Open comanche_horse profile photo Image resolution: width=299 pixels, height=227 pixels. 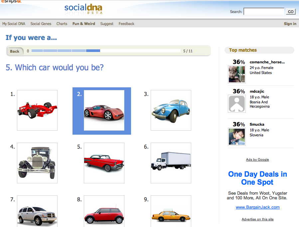point(237,74)
